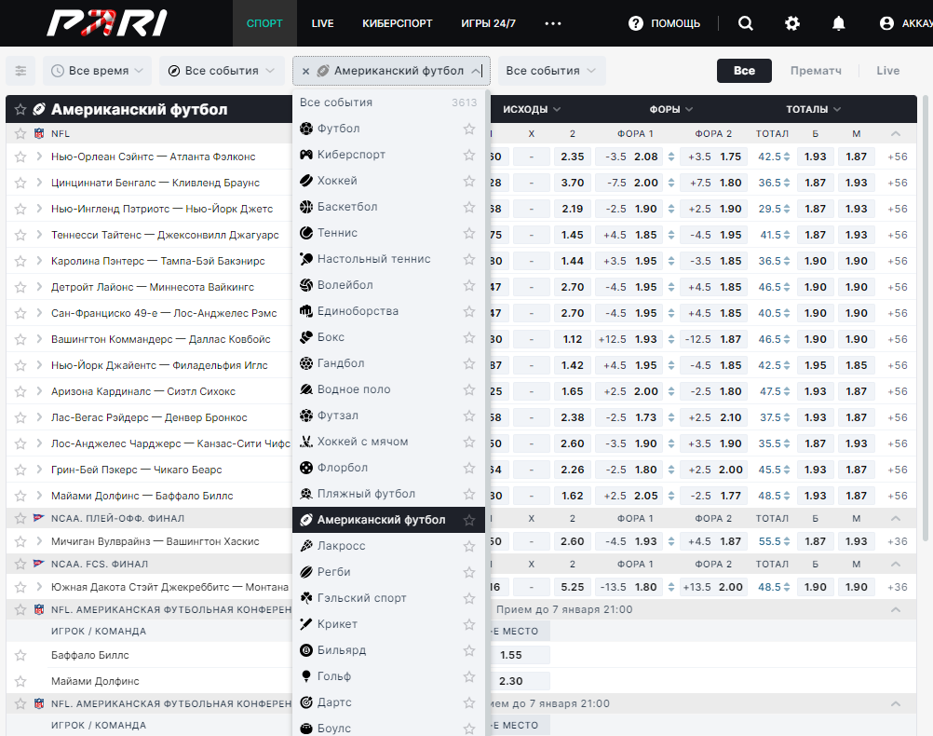The height and width of the screenshot is (736, 933).
Task: Select the Все filter button
Action: 744,71
